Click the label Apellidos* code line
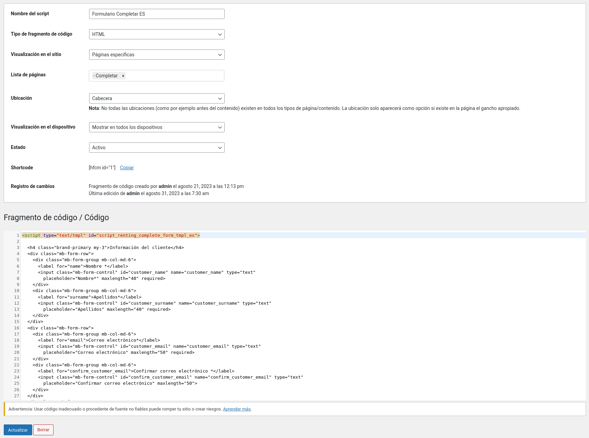This screenshot has height=438, width=589. (90, 297)
